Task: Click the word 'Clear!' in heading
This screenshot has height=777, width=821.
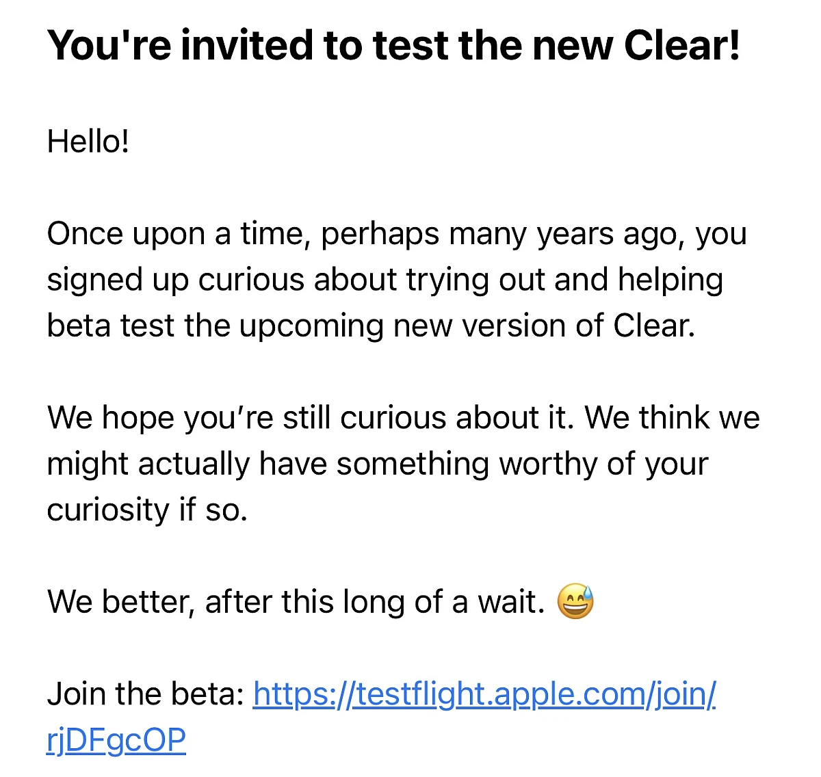Action: pyautogui.click(x=682, y=45)
